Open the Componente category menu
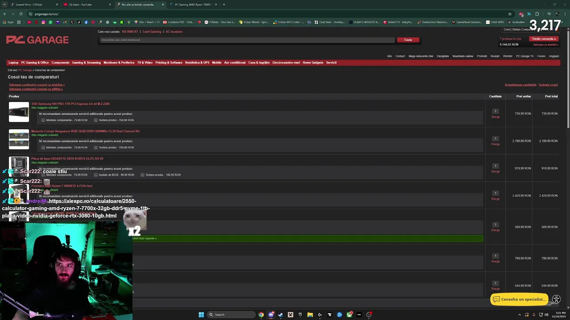Image resolution: width=570 pixels, height=320 pixels. coord(60,63)
